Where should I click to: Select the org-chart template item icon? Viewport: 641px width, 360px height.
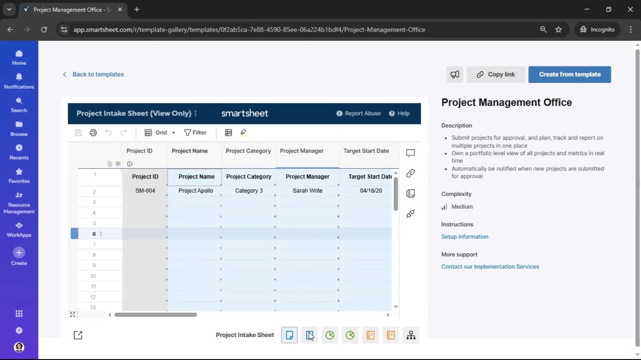[x=411, y=335]
